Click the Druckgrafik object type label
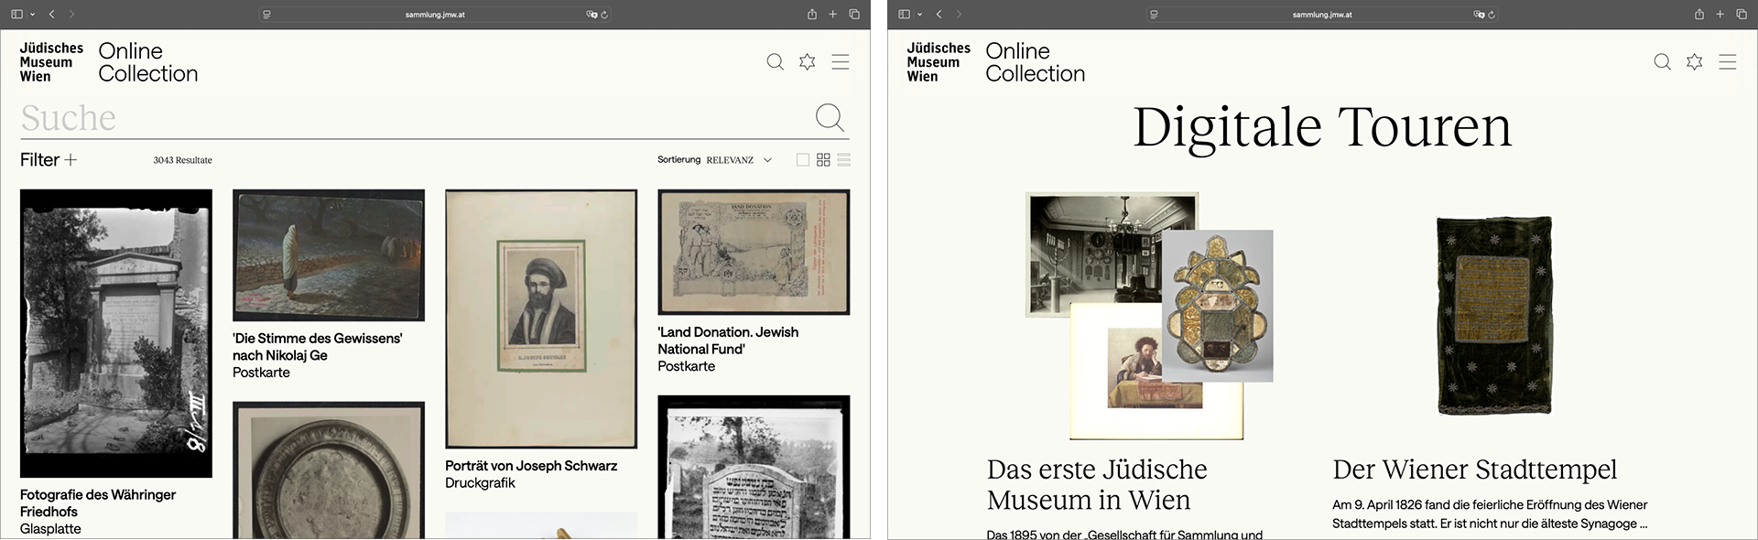This screenshot has height=540, width=1758. [480, 483]
